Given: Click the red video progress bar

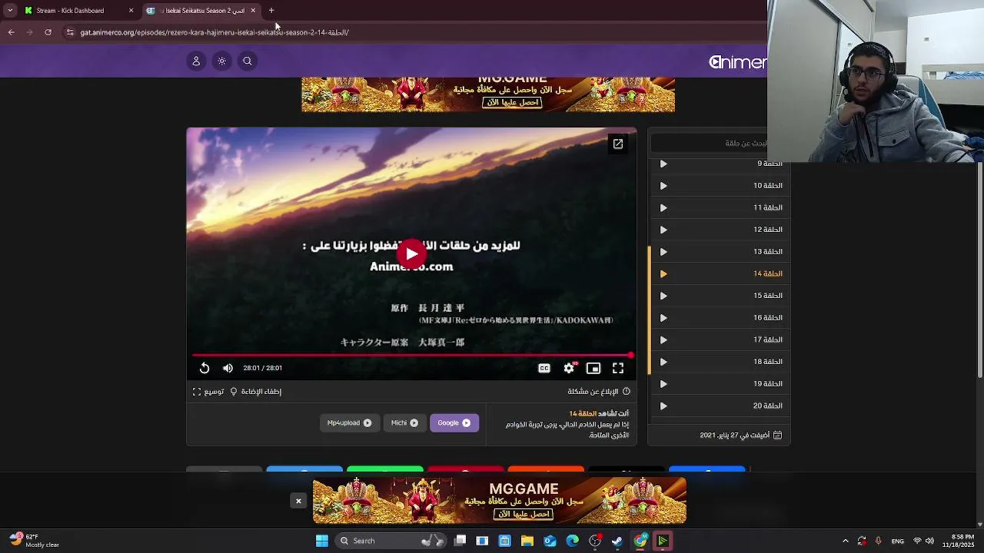Looking at the screenshot, I should pyautogui.click(x=411, y=356).
